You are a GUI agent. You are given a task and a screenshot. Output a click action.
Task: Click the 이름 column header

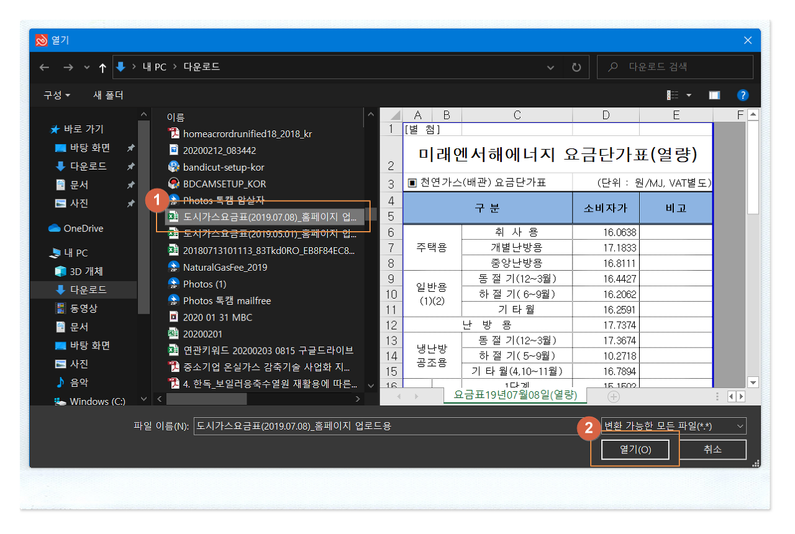coord(176,117)
